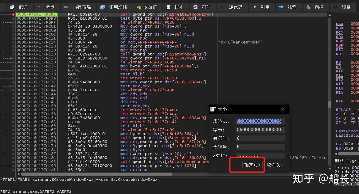The width and height of the screenshot is (359, 194).
Task: Toggle breakpoint at address 00007FF6F177FBF2
Action: click(14, 14)
